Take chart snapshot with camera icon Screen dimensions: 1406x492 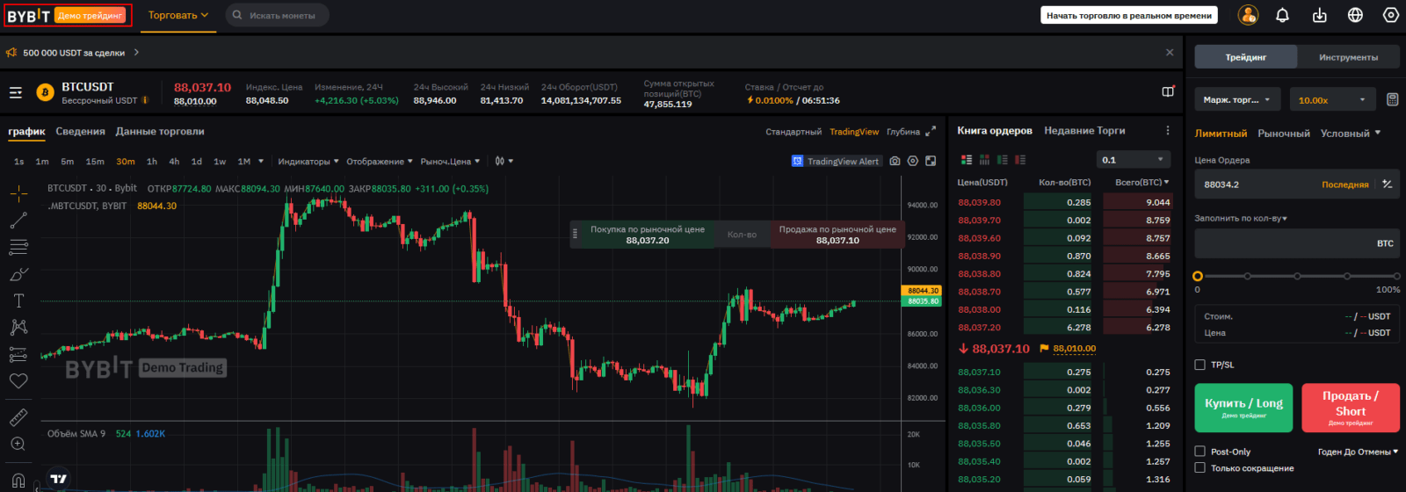tap(895, 161)
